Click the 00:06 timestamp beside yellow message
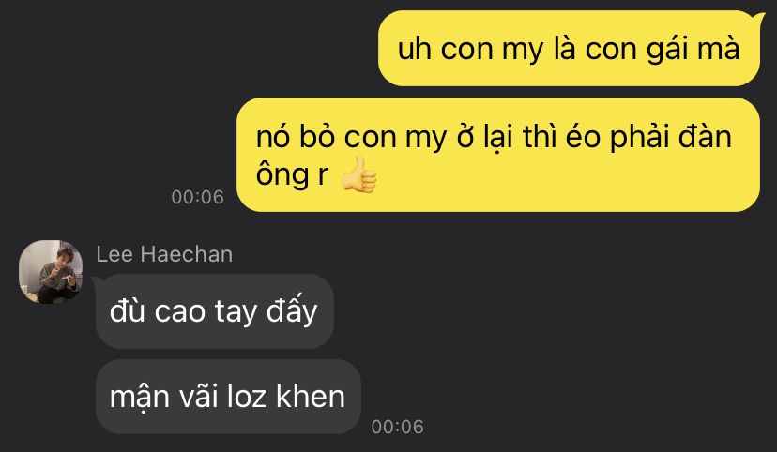 [197, 197]
